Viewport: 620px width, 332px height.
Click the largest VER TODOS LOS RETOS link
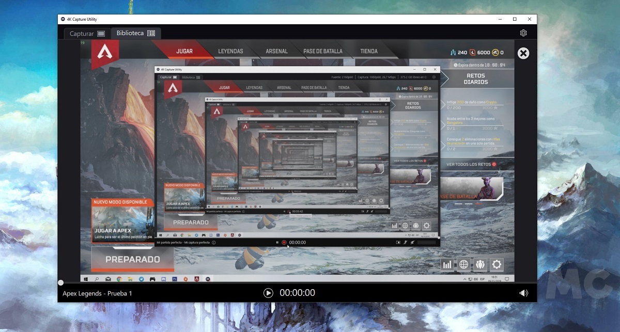471,164
